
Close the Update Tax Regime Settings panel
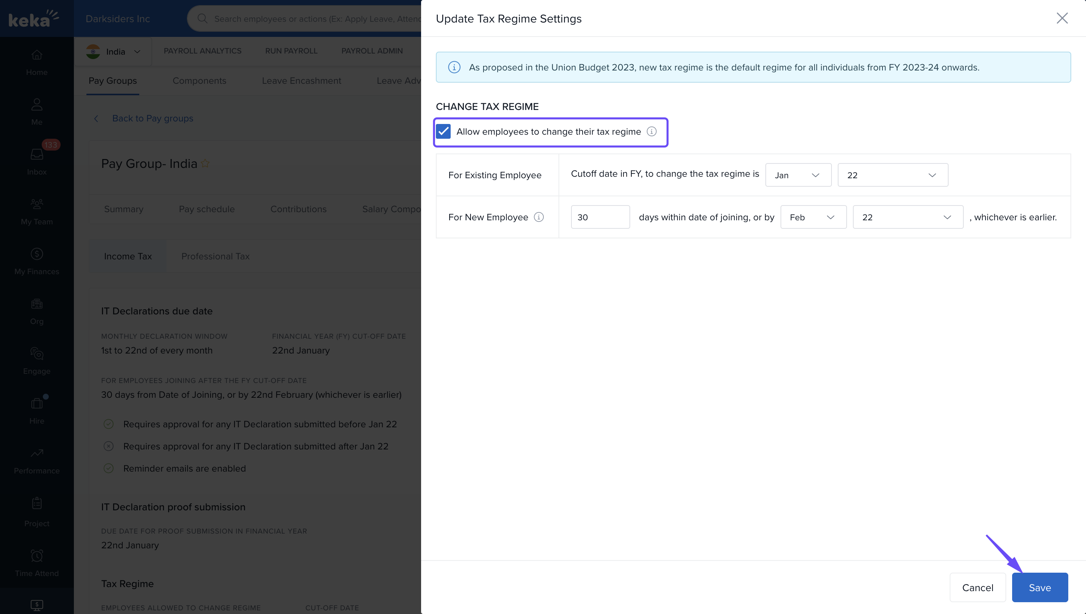(x=1062, y=18)
